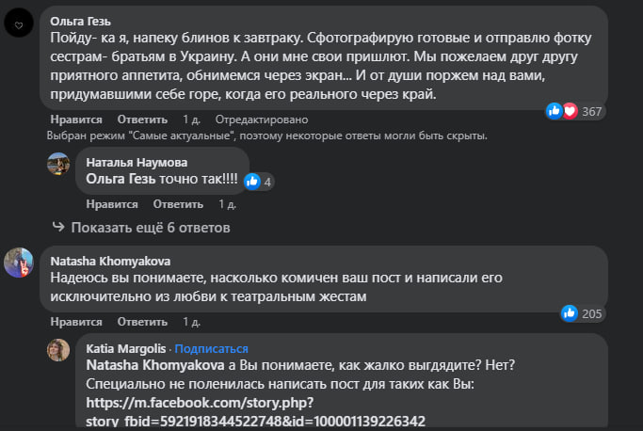643x431 pixels.
Task: Click the reply arrow icon beside Показать ещё
Action: (58, 228)
